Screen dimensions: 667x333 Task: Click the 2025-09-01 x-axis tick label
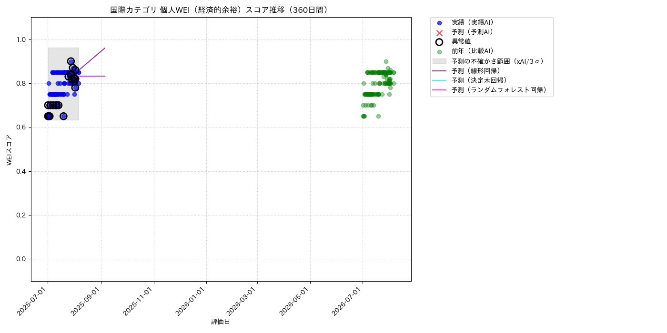[87, 301]
